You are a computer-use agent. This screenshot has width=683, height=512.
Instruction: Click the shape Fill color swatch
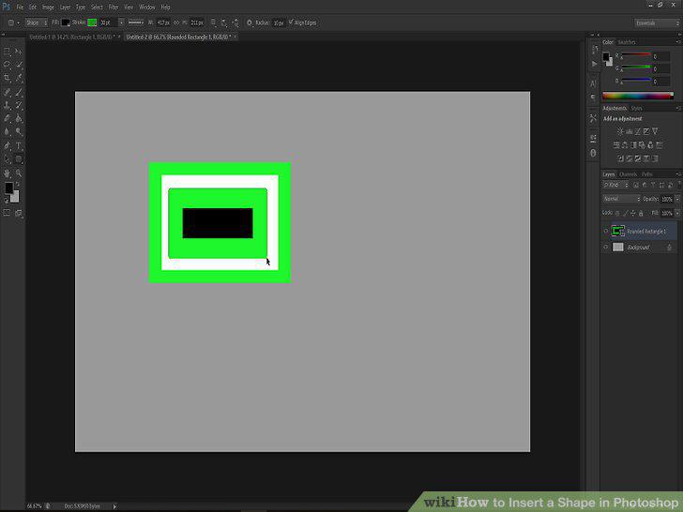pos(66,23)
